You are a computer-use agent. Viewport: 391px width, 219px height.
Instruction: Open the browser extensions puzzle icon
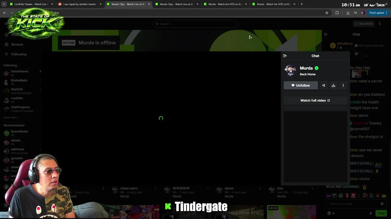[337, 13]
